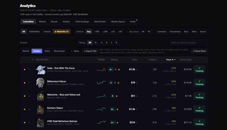Sort by the Floor column header
Image resolution: width=227 pixels, height=130 pixels.
tap(135, 60)
